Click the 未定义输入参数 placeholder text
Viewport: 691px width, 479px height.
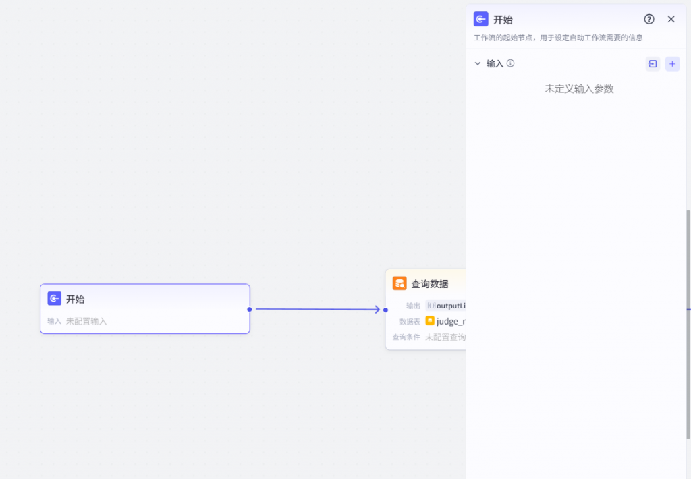[579, 89]
